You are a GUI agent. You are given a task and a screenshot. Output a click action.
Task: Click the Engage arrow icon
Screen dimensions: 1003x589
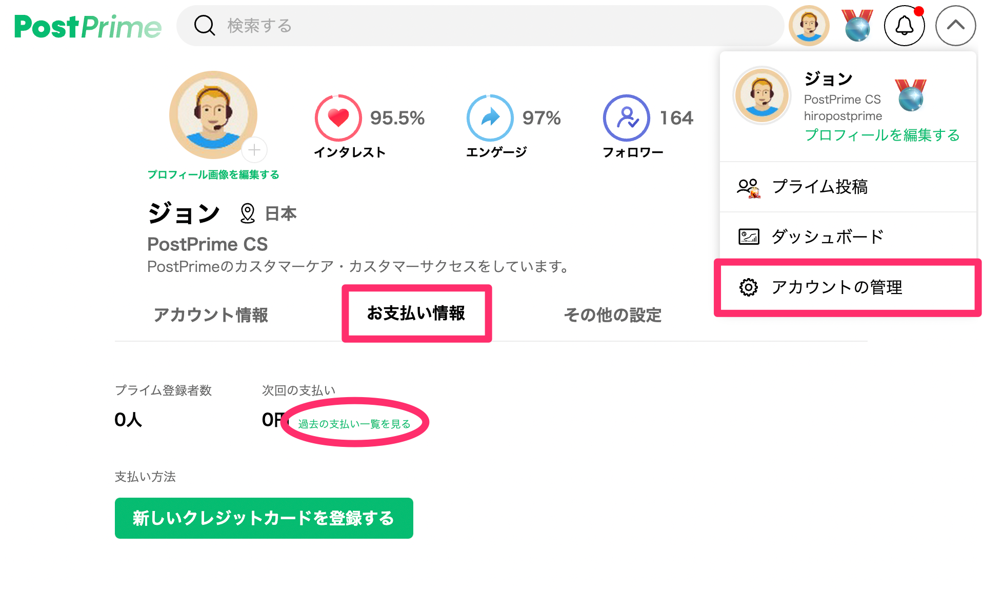(x=490, y=118)
